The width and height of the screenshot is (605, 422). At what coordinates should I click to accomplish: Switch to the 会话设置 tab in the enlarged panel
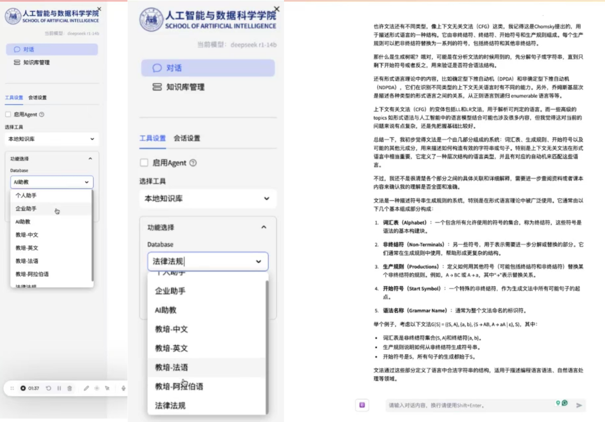187,138
